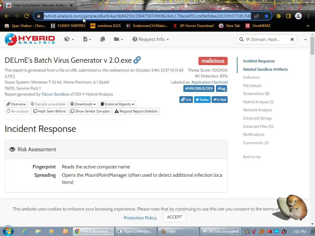Go to Notifications in sidebar
Viewport: 315px width, 236px height.
click(253, 135)
